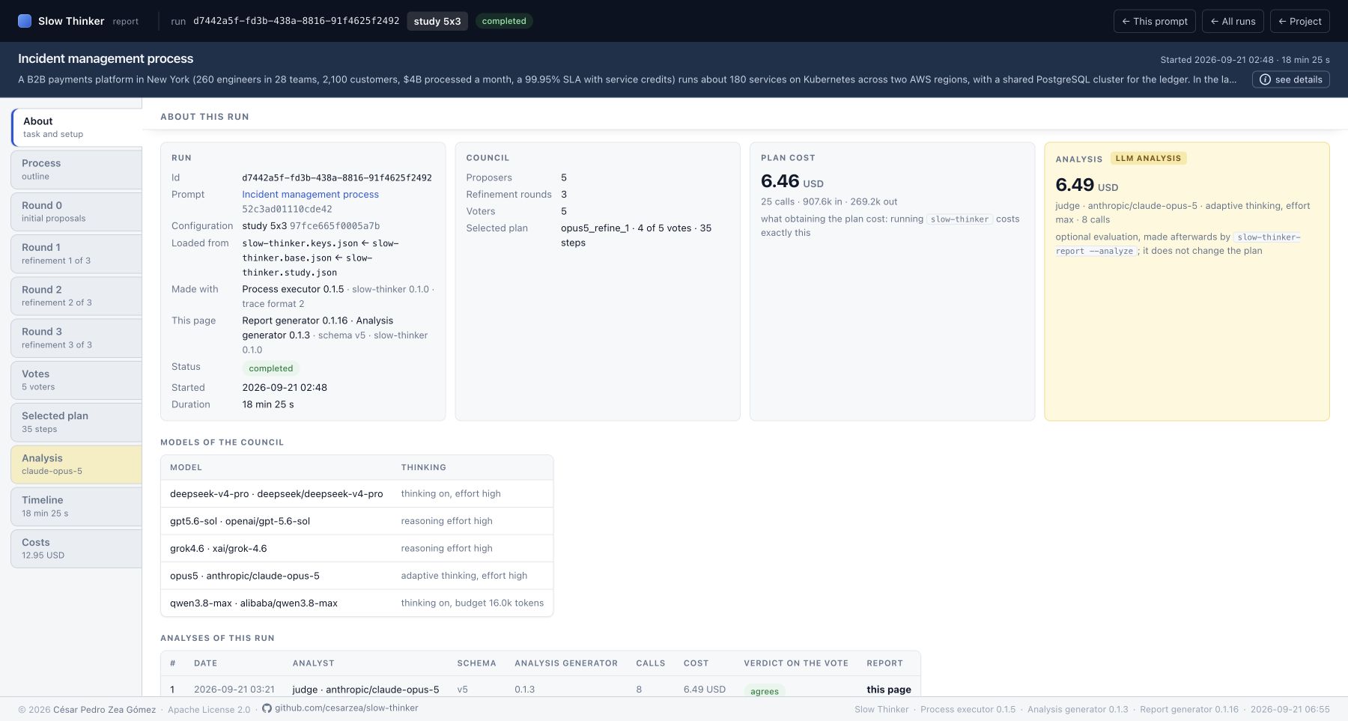
Task: Click the study 5x3 badge in header
Action: coord(437,21)
